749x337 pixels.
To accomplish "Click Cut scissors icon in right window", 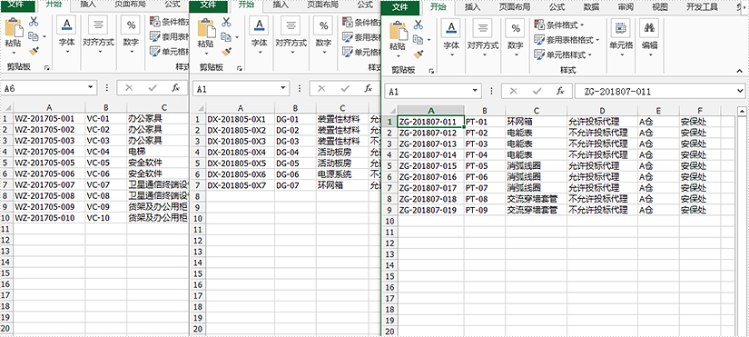I will tap(419, 25).
